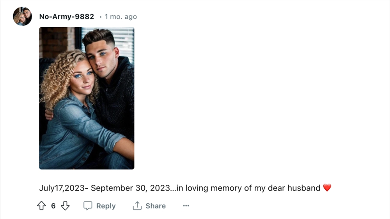Downvote the No-Army-9882 comment
390x219 pixels.
tap(65, 206)
